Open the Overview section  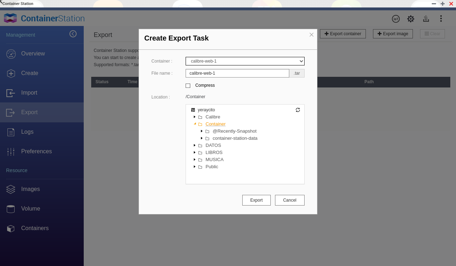(33, 54)
